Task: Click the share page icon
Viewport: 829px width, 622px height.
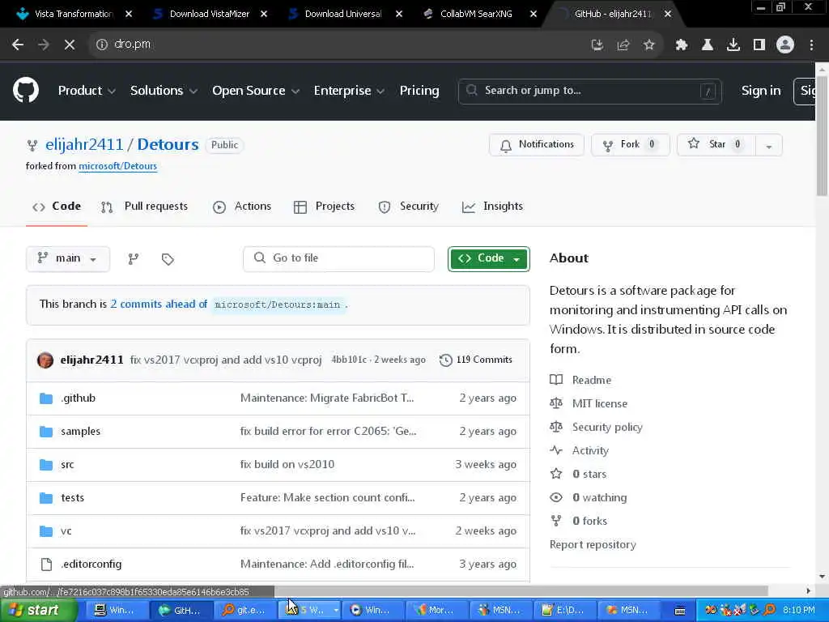Action: pyautogui.click(x=623, y=45)
